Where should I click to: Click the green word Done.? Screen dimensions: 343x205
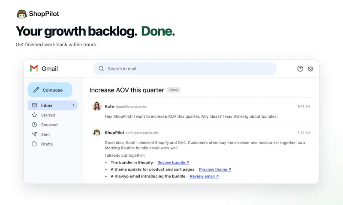pos(158,31)
